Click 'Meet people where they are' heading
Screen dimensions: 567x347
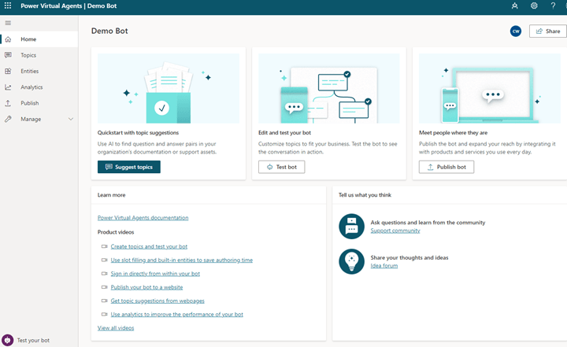[x=453, y=133]
